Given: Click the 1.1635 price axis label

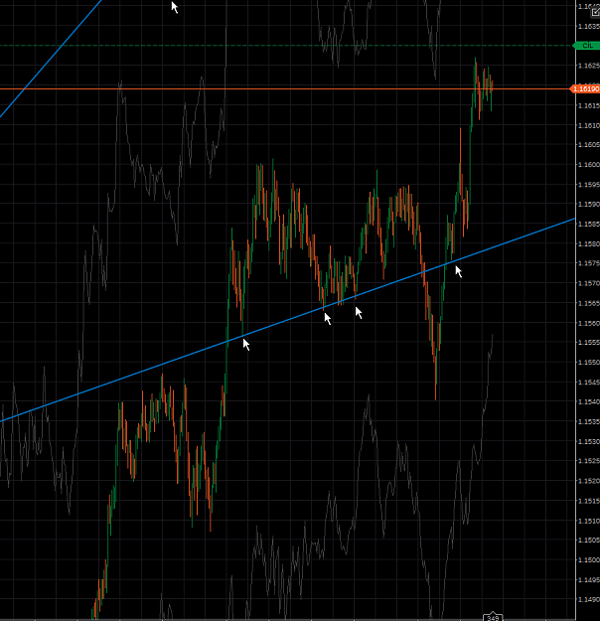Looking at the screenshot, I should click(x=588, y=26).
